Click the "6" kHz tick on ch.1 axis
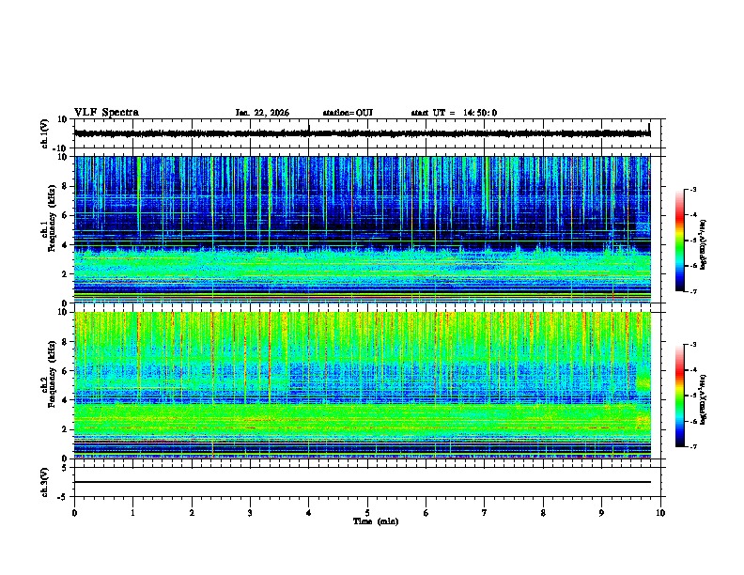The height and width of the screenshot is (575, 744). (66, 215)
